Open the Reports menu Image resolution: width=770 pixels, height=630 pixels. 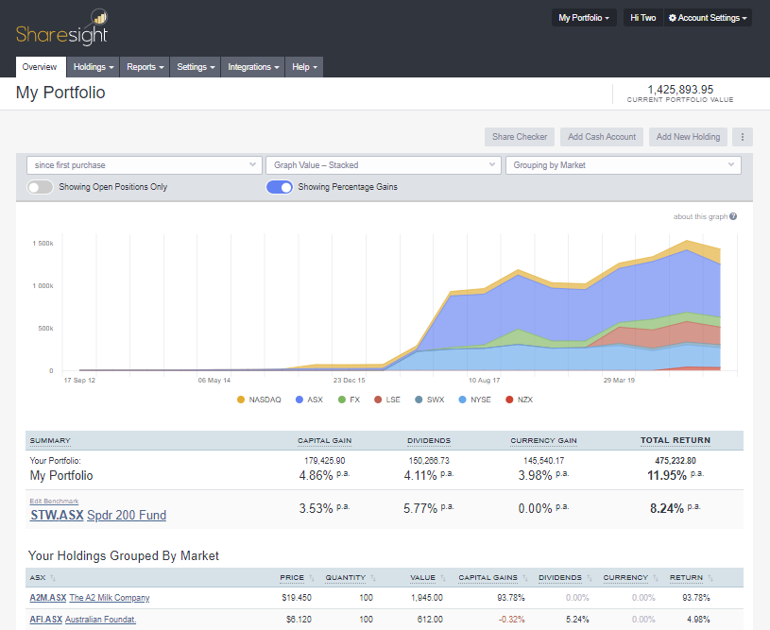(145, 67)
